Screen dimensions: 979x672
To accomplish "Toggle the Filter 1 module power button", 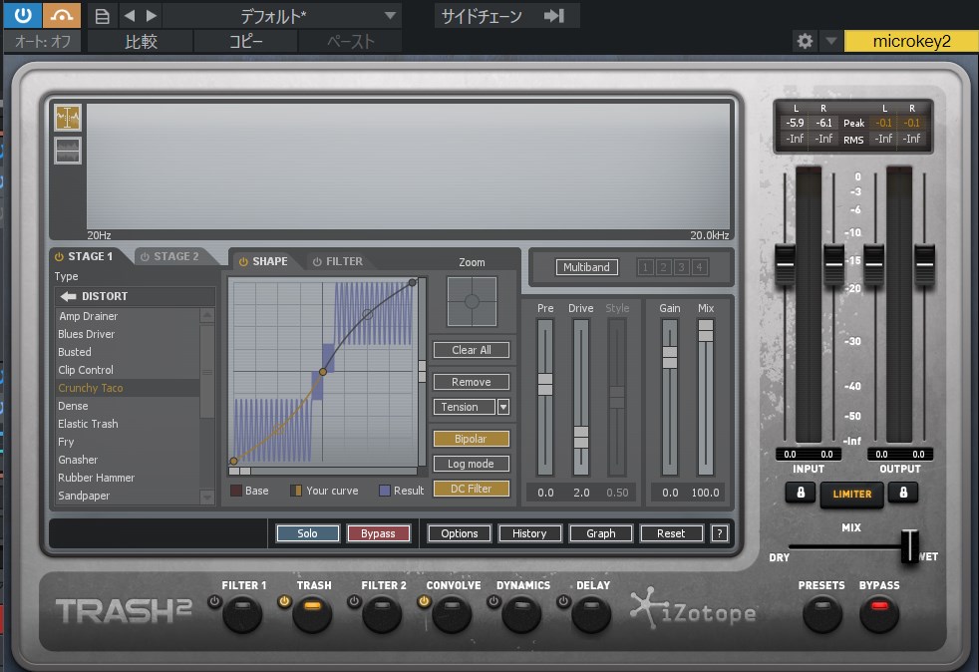I will (213, 602).
